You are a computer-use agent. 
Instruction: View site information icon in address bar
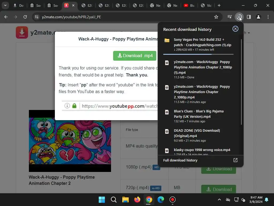point(36,17)
